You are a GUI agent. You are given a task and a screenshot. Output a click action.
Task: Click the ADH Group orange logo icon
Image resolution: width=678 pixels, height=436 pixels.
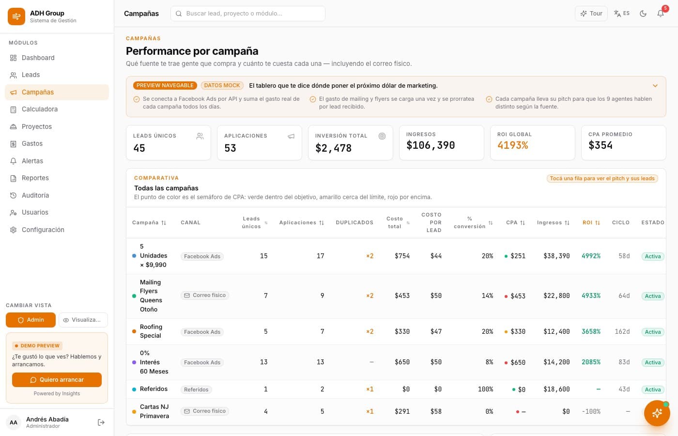(16, 16)
